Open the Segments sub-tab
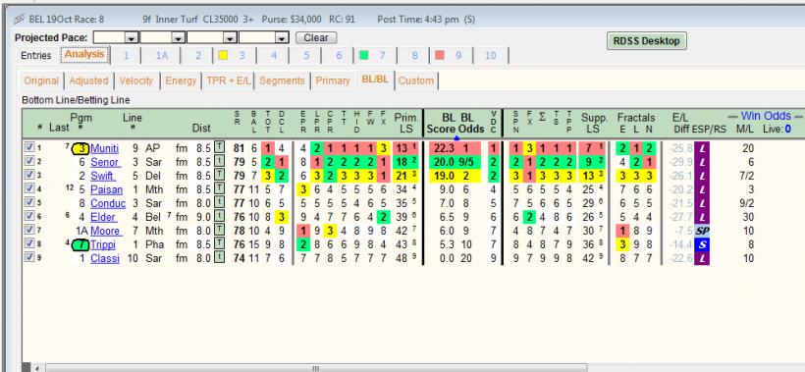The height and width of the screenshot is (372, 805). pyautogui.click(x=282, y=80)
